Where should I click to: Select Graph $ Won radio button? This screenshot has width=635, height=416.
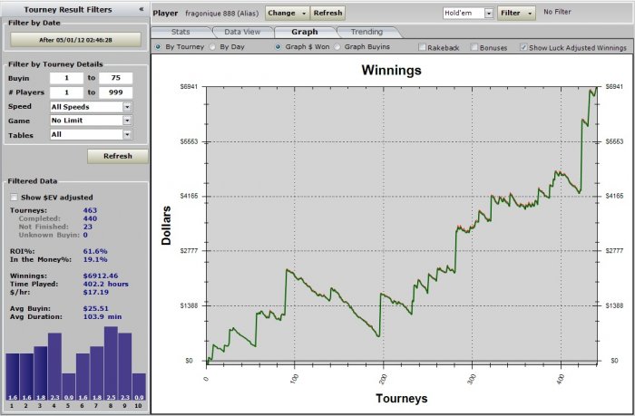click(x=278, y=47)
